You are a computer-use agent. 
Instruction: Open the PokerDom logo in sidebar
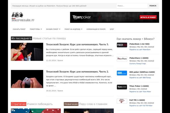122,45
